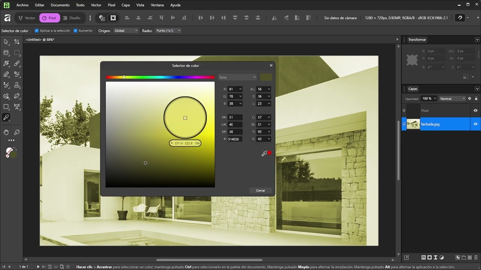Toggle the Aumento checkbox
The width and height of the screenshot is (481, 270).
76,31
